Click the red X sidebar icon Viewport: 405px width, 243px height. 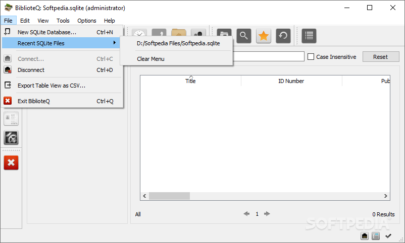[x=11, y=163]
